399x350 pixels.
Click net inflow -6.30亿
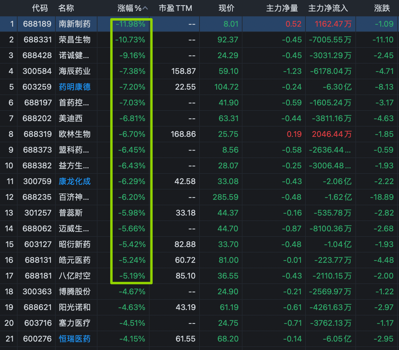point(337,87)
